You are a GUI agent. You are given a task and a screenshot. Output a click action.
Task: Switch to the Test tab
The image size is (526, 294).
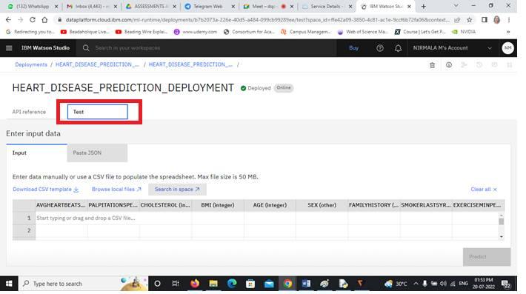click(98, 112)
